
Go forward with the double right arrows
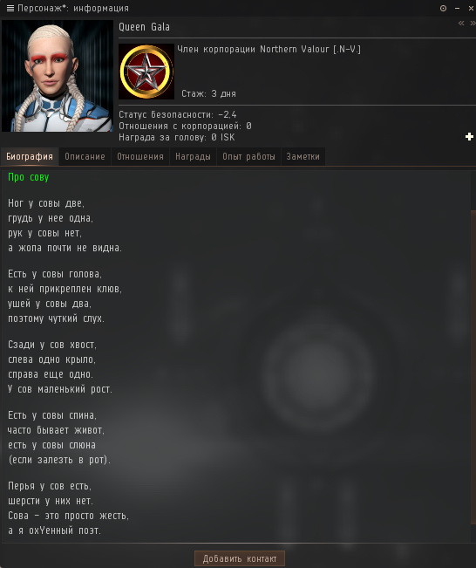click(473, 24)
